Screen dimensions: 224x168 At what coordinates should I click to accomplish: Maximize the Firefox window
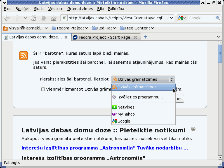(x=214, y=3)
